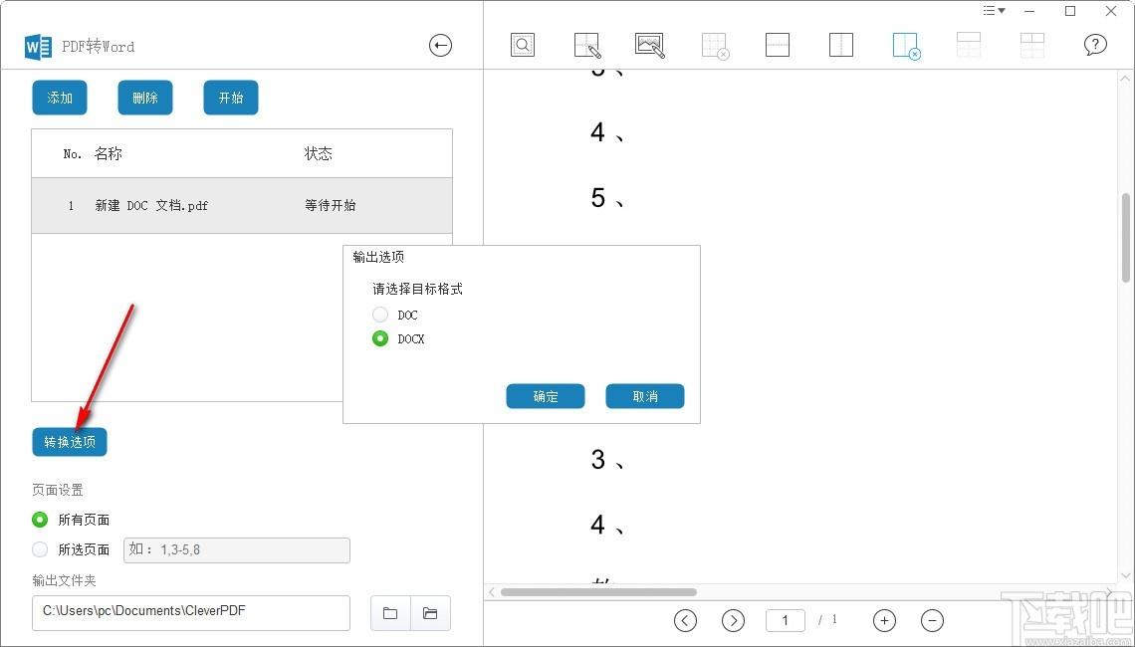This screenshot has height=647, width=1135.
Task: Click the 删除 button
Action: click(145, 98)
